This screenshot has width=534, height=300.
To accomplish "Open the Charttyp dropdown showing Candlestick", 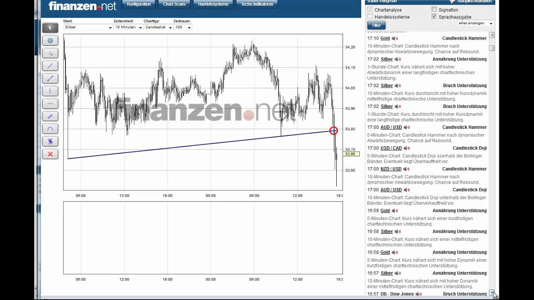I will [x=158, y=27].
